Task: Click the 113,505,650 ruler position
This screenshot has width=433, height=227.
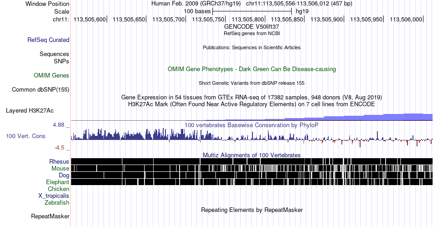Action: [x=129, y=19]
